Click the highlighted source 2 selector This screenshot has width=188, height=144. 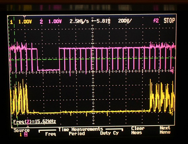tap(26, 135)
